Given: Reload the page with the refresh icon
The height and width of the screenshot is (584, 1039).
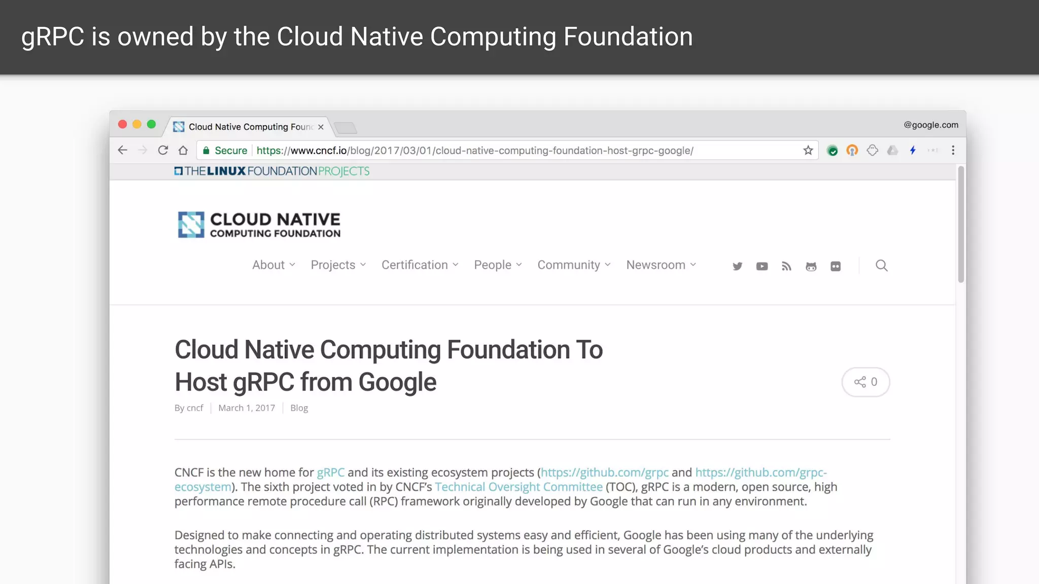Looking at the screenshot, I should [x=163, y=150].
